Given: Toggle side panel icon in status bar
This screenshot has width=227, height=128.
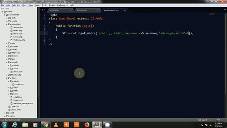Looking at the screenshot, I should coord(2,120).
